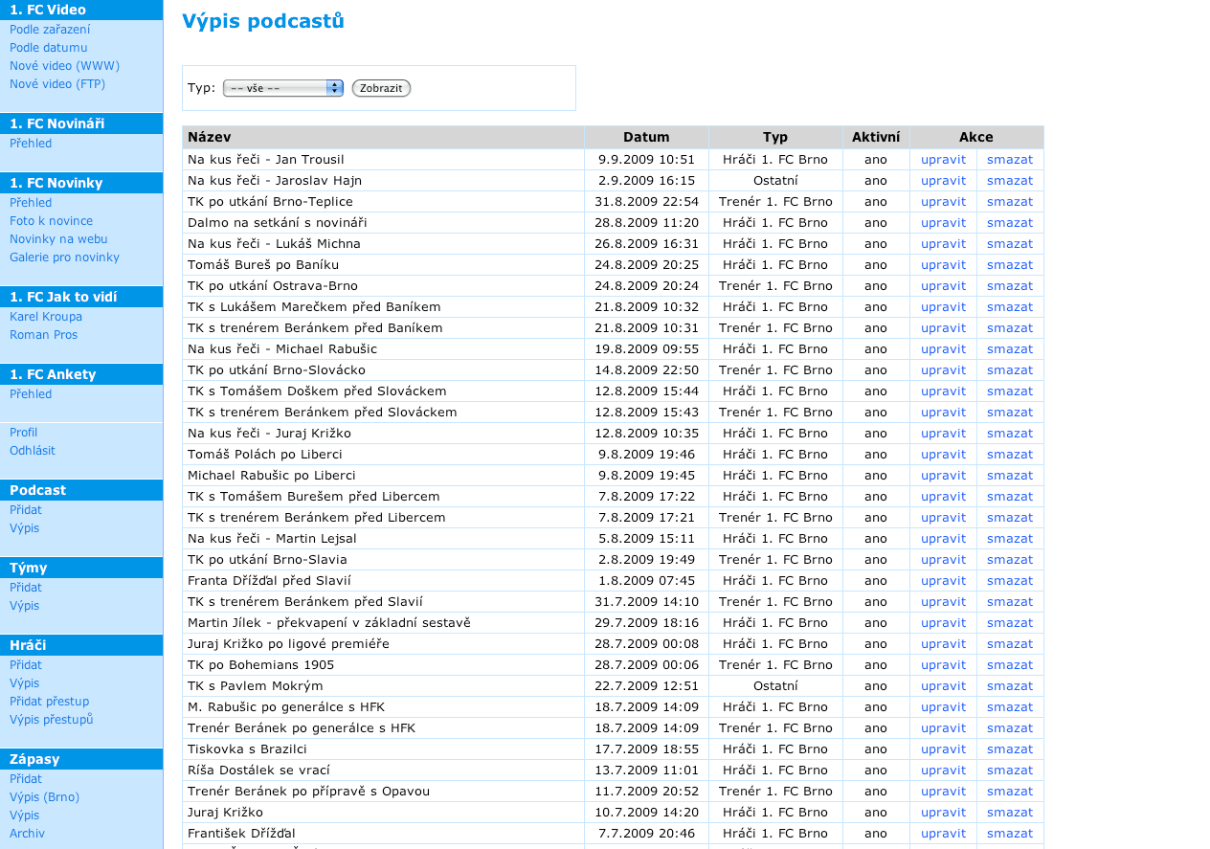Viewport: 1210px width, 849px height.
Task: Delete TK s Pavlem Mokrým
Action: (1010, 686)
